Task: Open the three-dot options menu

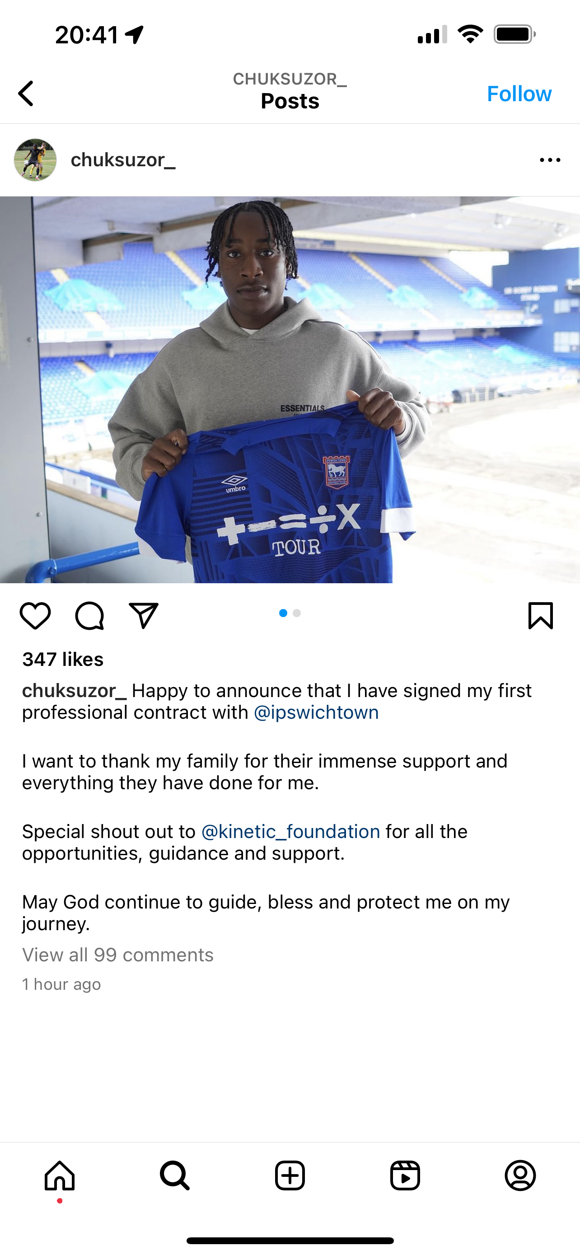Action: (550, 160)
